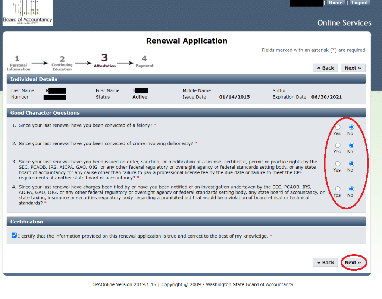Select No for felony conviction question
The image size is (382, 299).
[x=351, y=127]
